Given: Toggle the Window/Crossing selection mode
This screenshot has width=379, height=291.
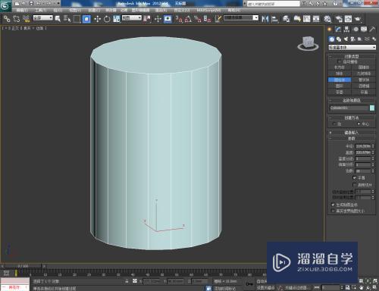Looking at the screenshot, I should [x=86, y=19].
